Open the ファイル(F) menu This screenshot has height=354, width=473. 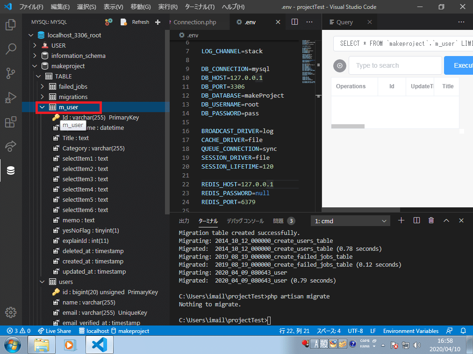[31, 7]
